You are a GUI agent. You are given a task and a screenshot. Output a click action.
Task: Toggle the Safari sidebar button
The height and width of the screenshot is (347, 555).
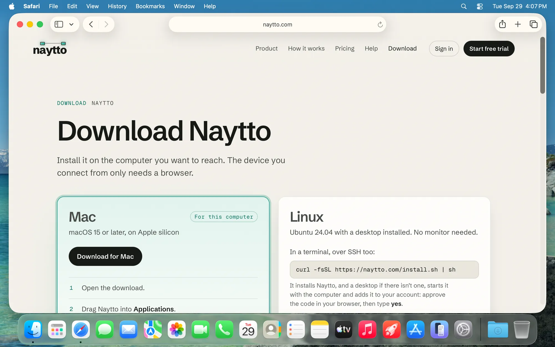(x=59, y=24)
